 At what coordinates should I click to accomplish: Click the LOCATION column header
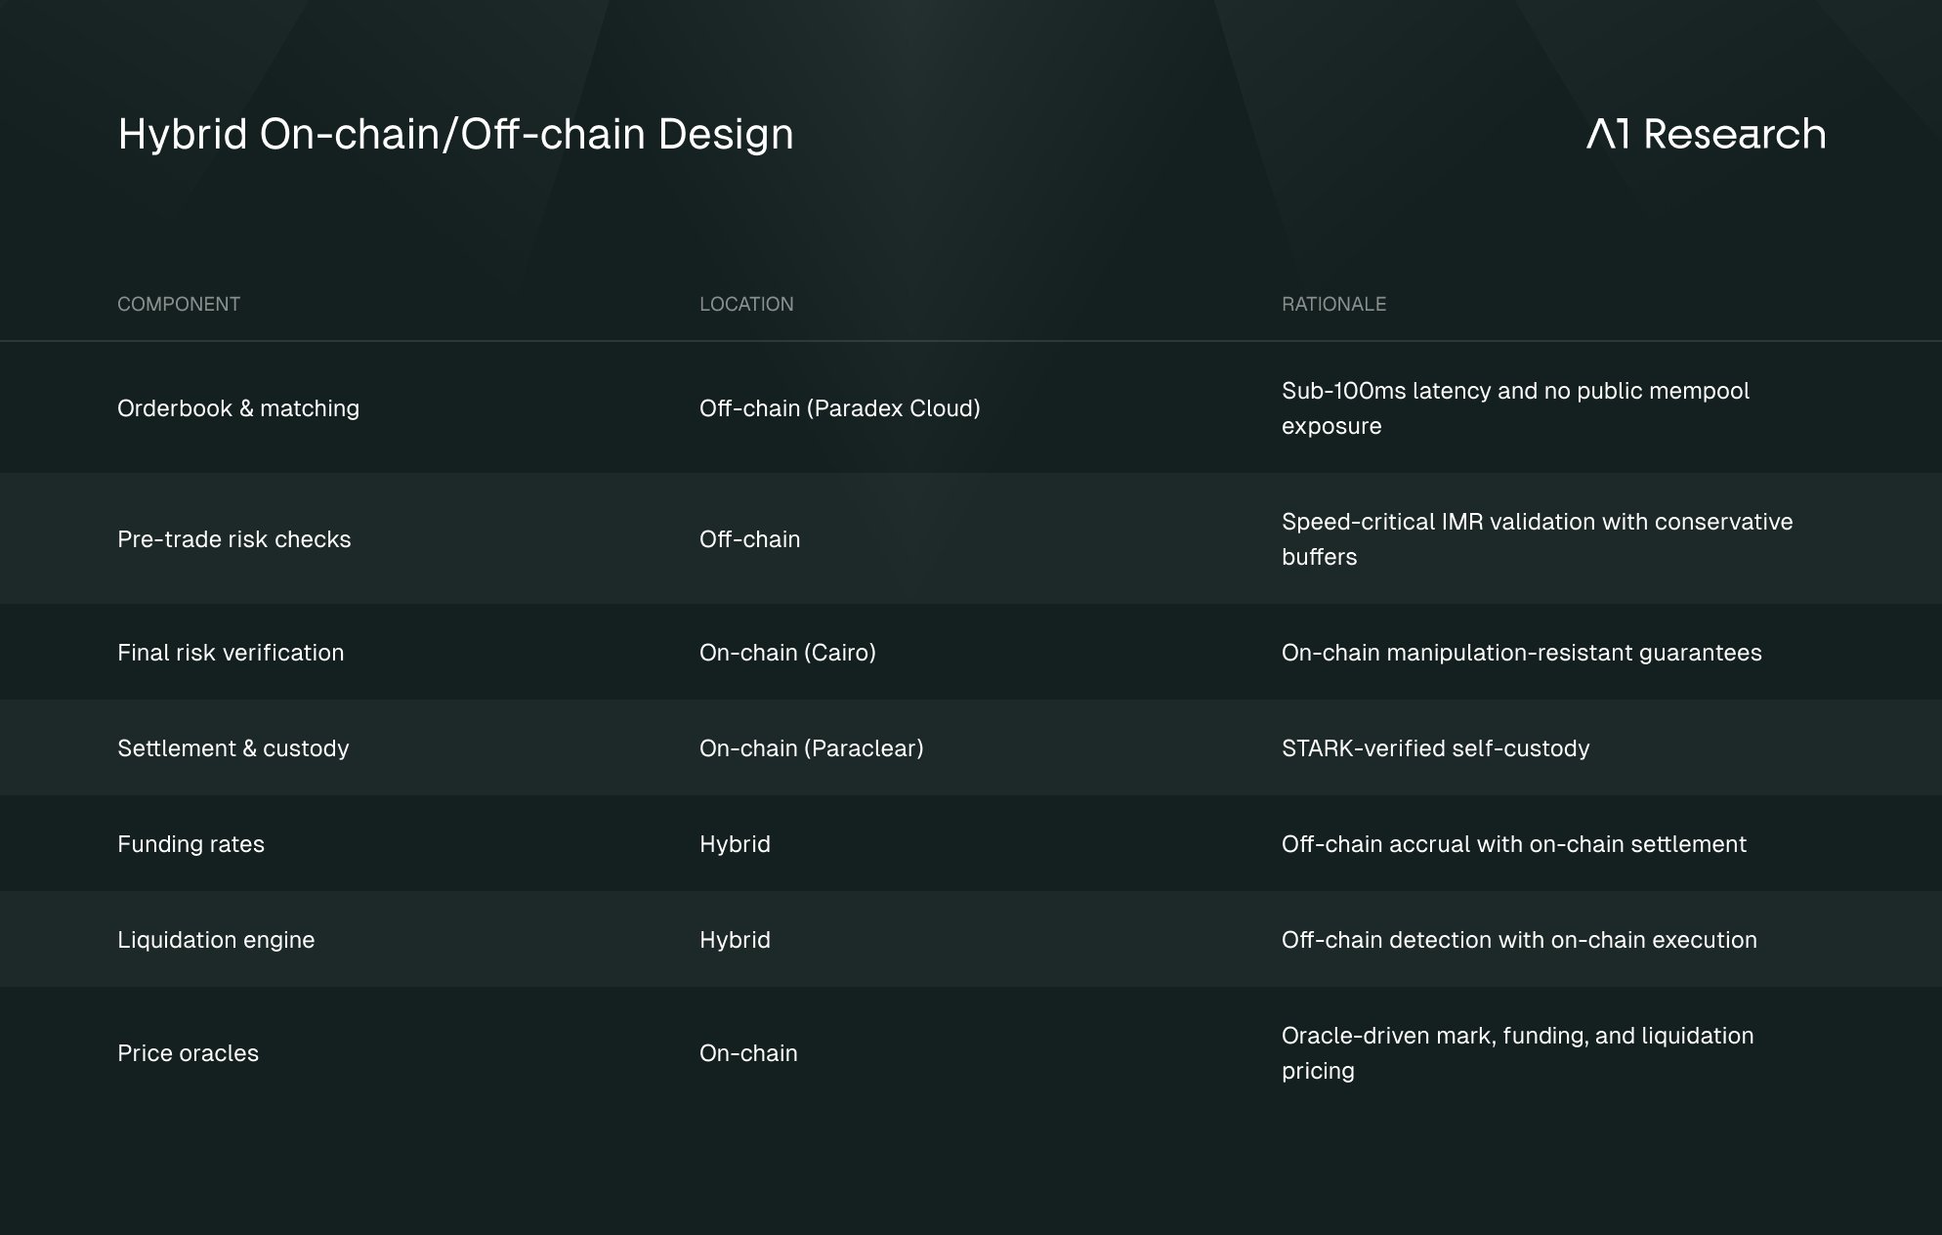click(x=746, y=304)
